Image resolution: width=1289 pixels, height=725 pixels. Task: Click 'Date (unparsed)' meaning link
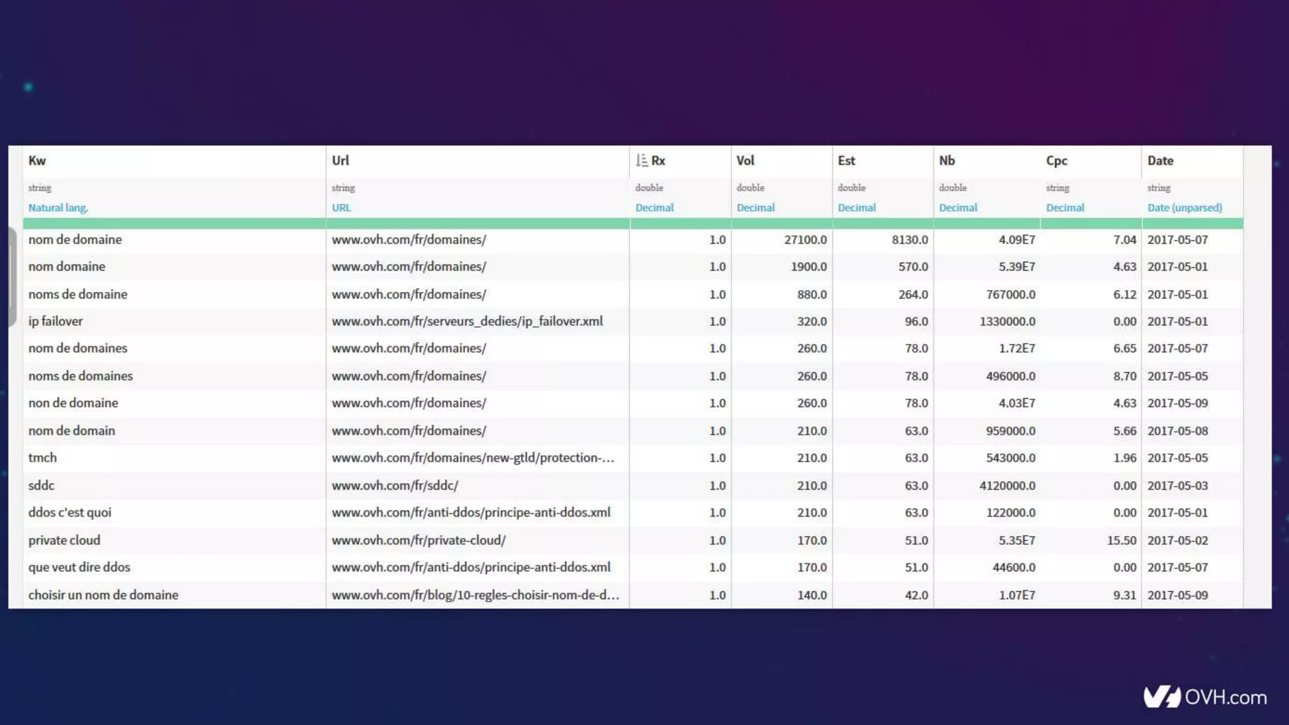pyautogui.click(x=1184, y=208)
